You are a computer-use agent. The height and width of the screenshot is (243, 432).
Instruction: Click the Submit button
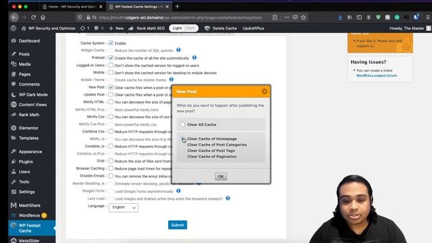[178, 225]
